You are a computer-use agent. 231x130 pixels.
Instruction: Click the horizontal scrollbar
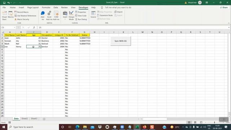pyautogui.click(x=155, y=119)
